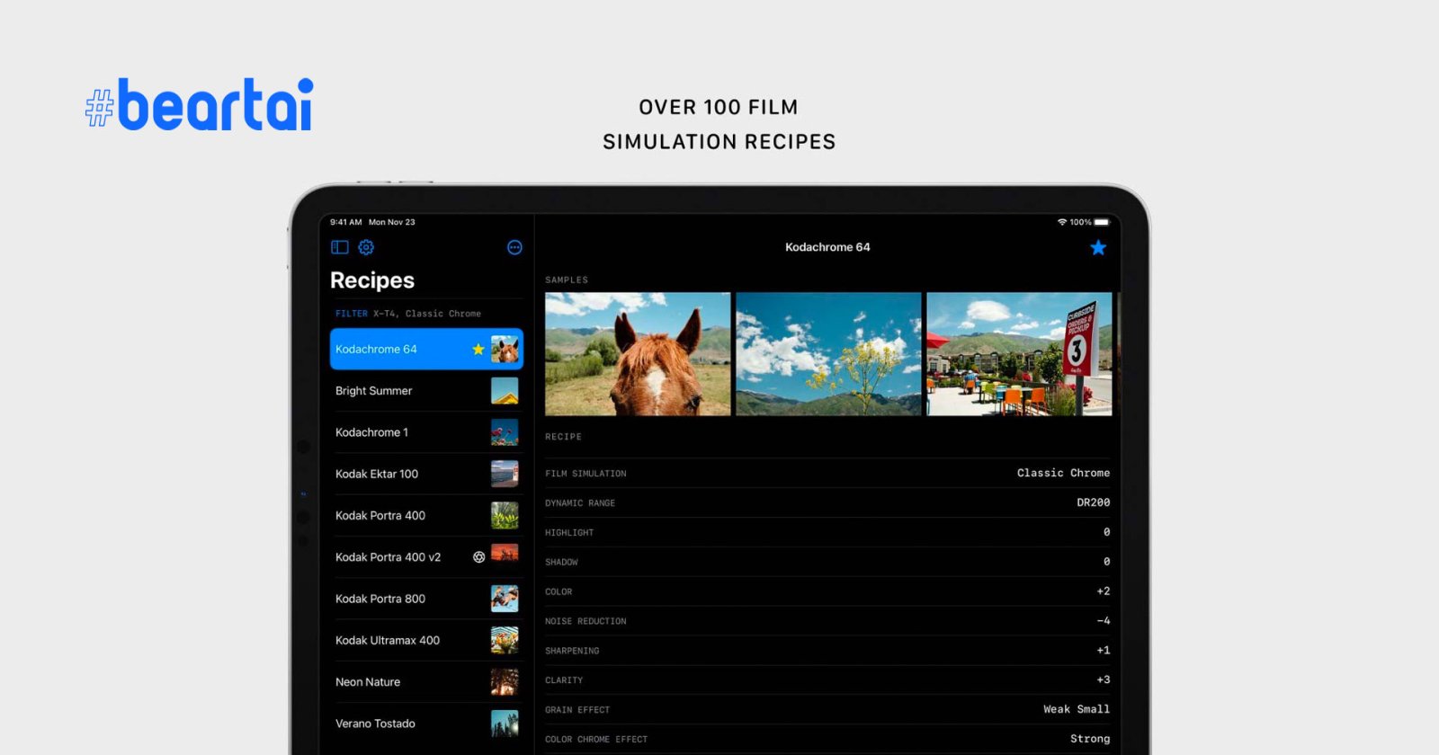
Task: Open settings with the gear icon
Action: pos(366,247)
